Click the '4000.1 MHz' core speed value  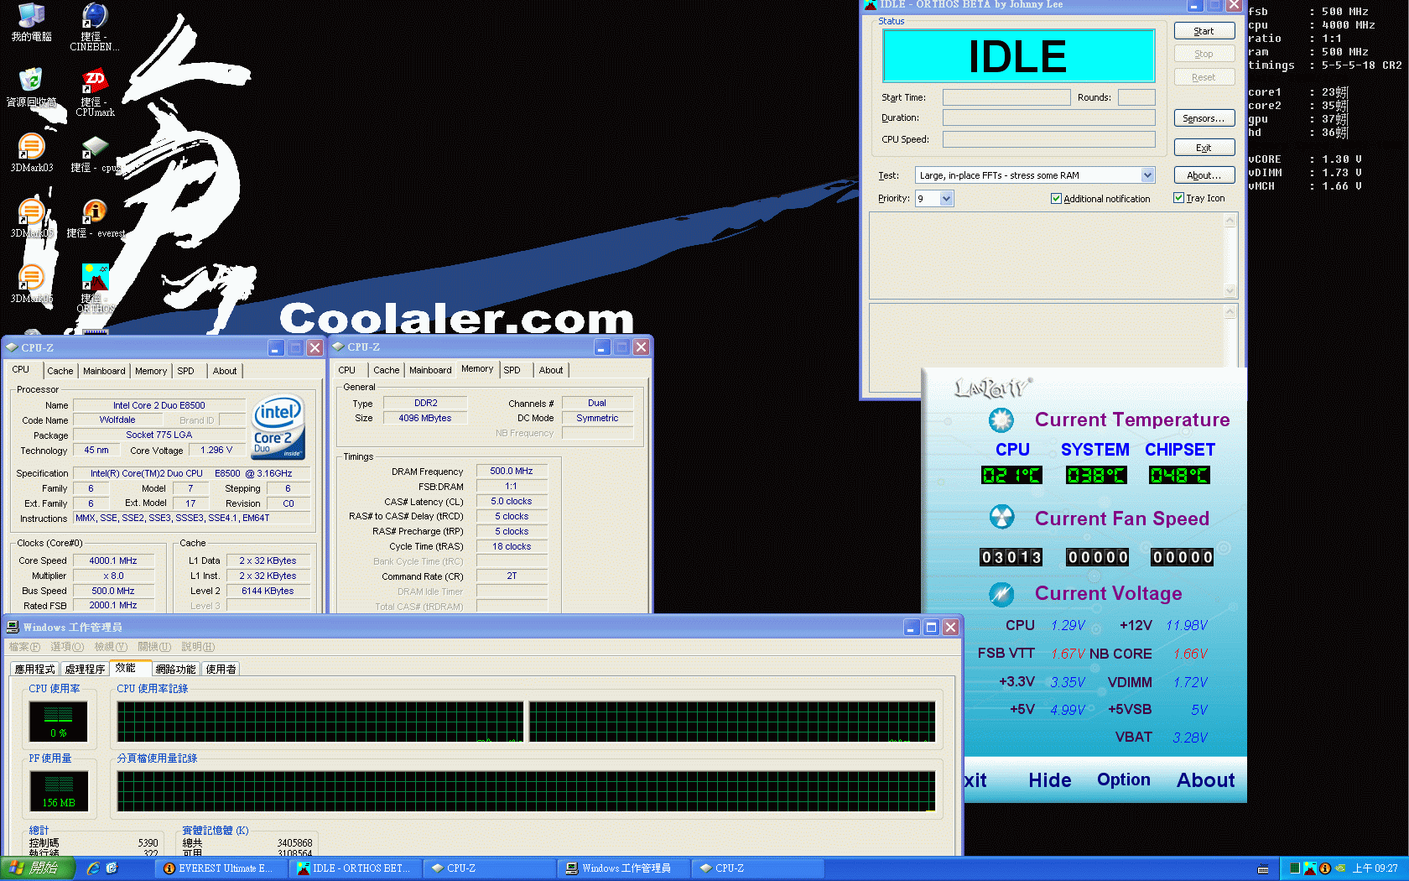tap(113, 560)
